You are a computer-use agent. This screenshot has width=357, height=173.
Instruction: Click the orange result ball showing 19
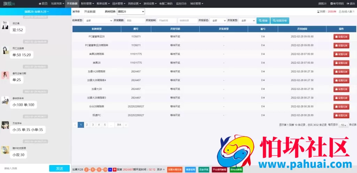pyautogui.click(x=105, y=170)
